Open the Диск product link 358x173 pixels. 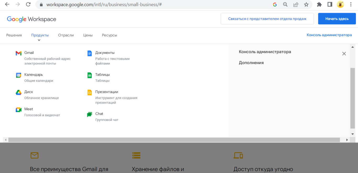click(29, 92)
